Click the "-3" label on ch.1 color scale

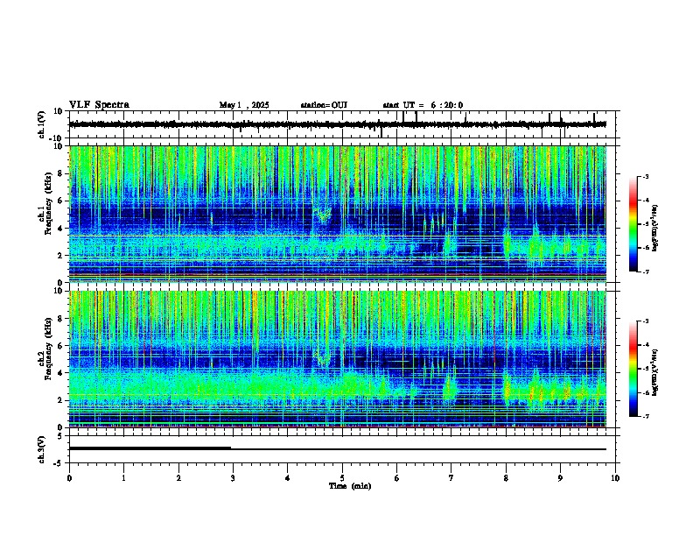646,176
